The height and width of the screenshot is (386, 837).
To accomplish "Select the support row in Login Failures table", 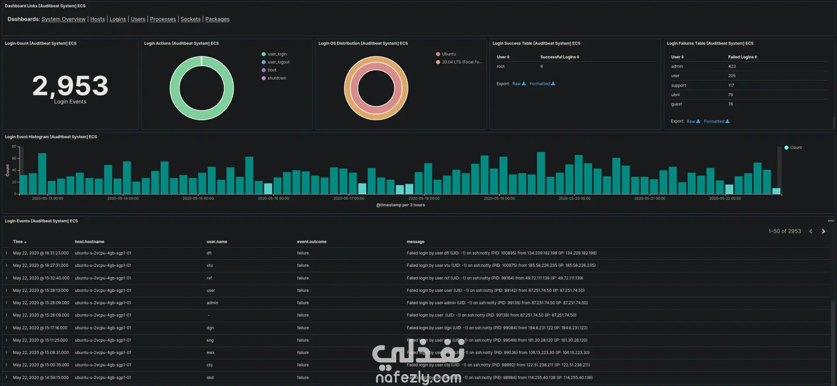I will (749, 85).
